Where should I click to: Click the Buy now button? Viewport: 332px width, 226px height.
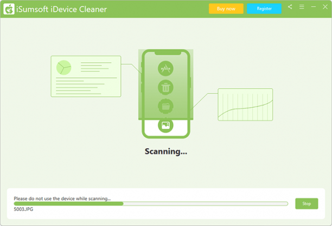[x=226, y=9]
